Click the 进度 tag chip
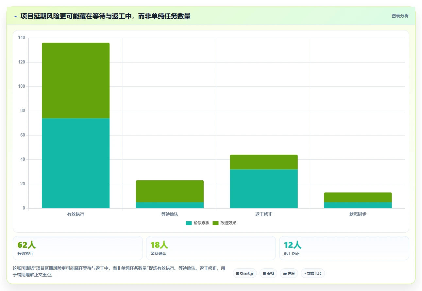 coord(289,273)
